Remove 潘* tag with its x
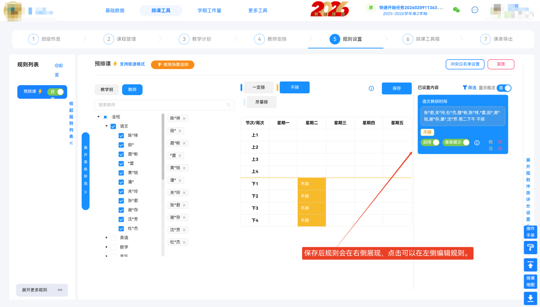This screenshot has height=307, width=540. point(180,180)
